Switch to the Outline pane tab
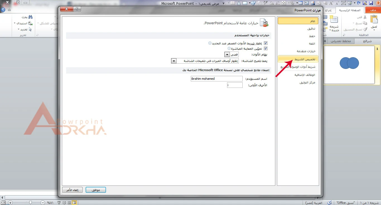Image resolution: width=381 pixels, height=205 pixels. click(x=341, y=41)
